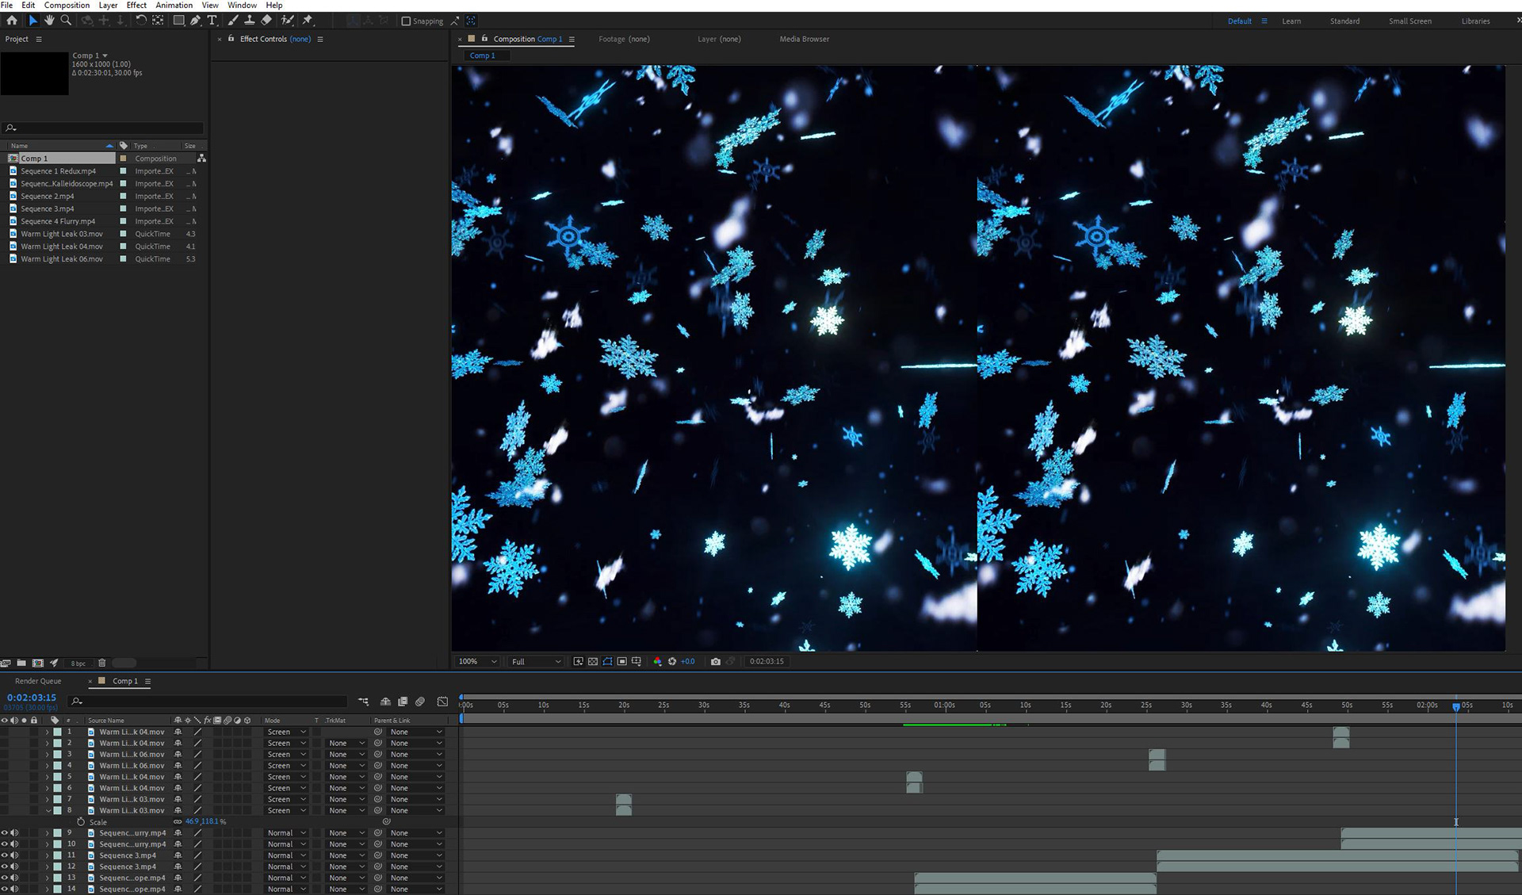Open the Composition menu
1522x895 pixels.
point(67,5)
